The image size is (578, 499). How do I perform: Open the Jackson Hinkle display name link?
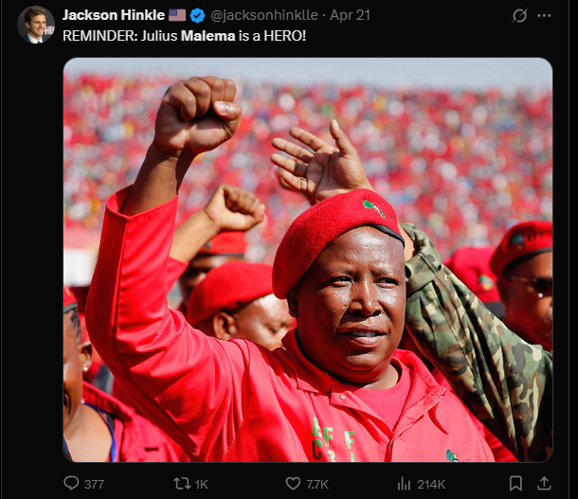114,15
